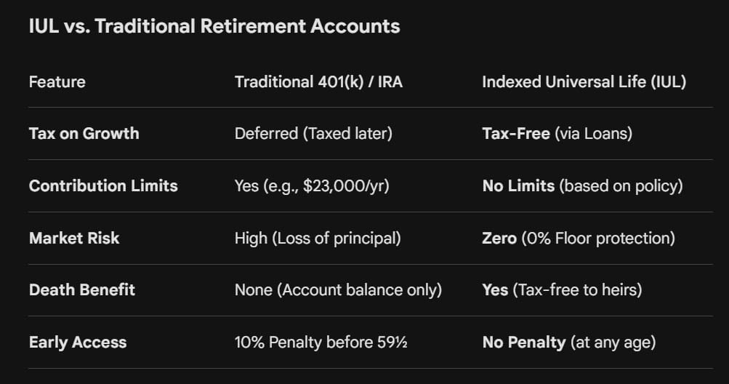Select the 'Contribution Limits' row label

pyautogui.click(x=103, y=185)
